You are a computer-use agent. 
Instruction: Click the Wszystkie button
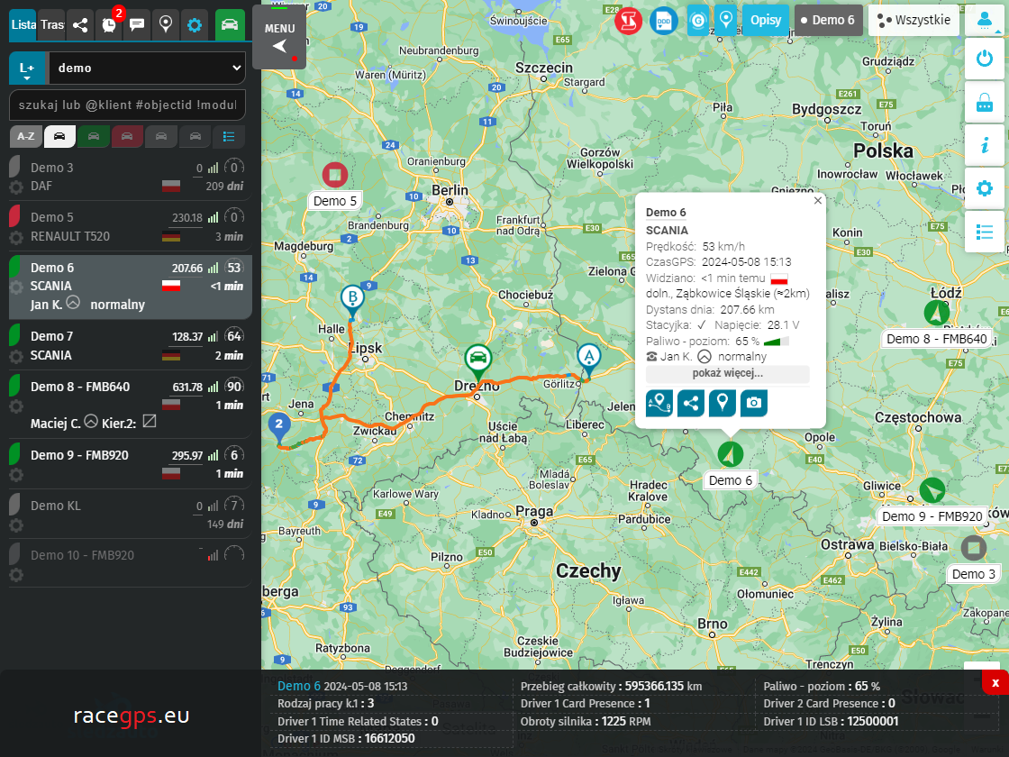pyautogui.click(x=914, y=20)
